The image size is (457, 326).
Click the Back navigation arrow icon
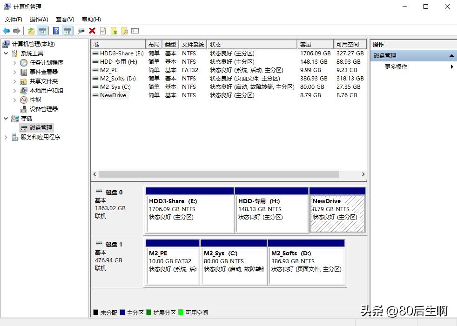[6, 31]
